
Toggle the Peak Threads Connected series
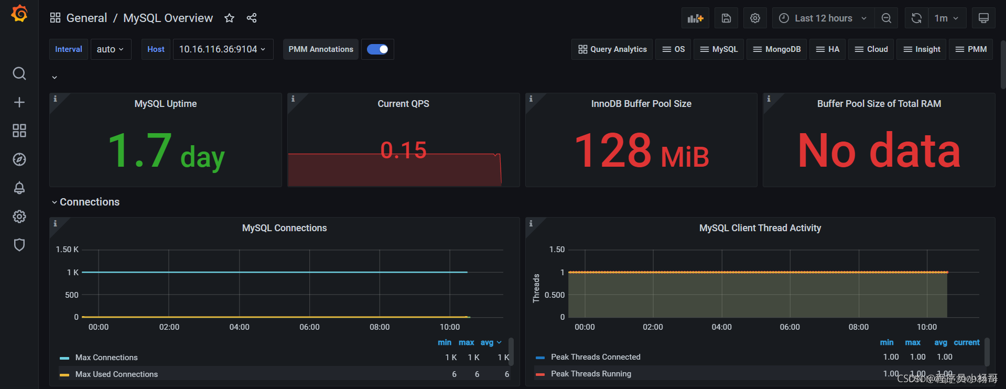[596, 357]
